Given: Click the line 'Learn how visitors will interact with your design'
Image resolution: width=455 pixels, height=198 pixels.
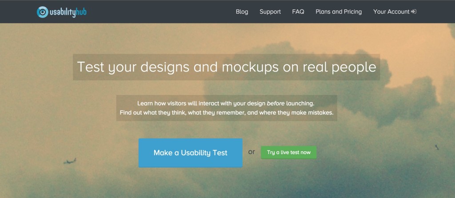Looking at the screenshot, I should [226, 103].
